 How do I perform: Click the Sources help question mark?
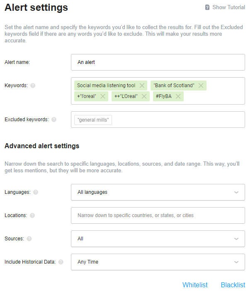29,239
